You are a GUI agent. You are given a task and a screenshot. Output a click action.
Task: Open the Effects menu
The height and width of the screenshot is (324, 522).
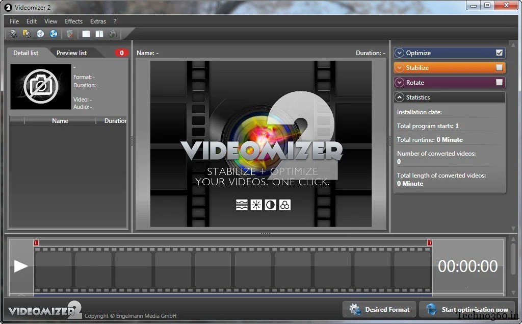click(x=73, y=21)
